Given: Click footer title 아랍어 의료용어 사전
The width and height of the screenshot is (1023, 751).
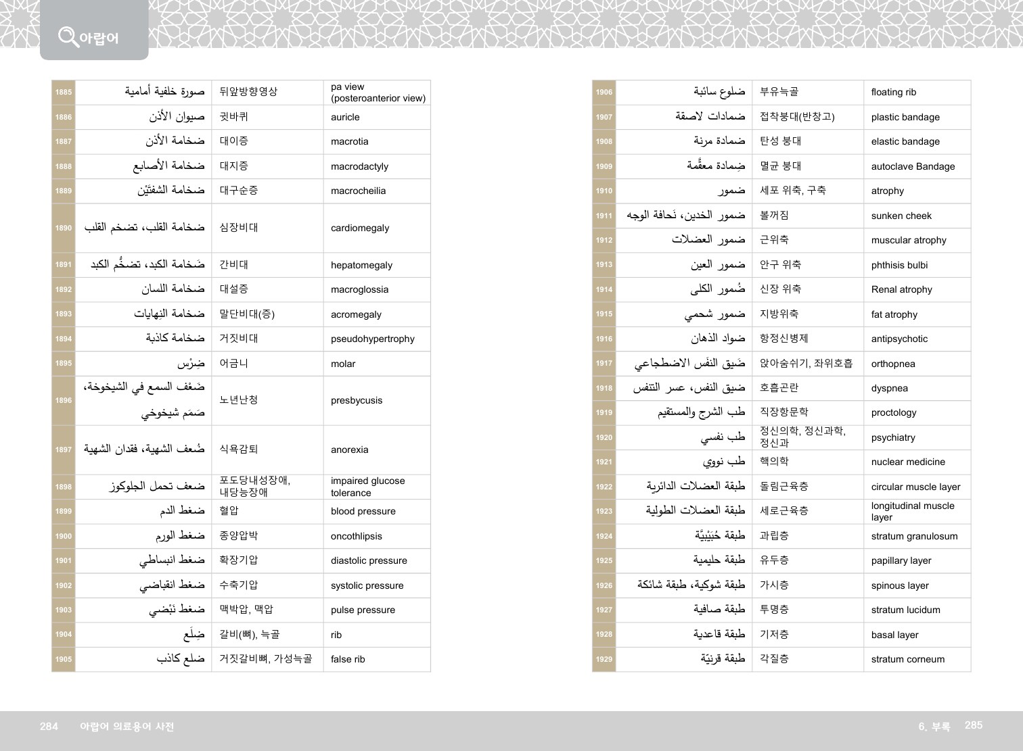Looking at the screenshot, I should click(127, 727).
